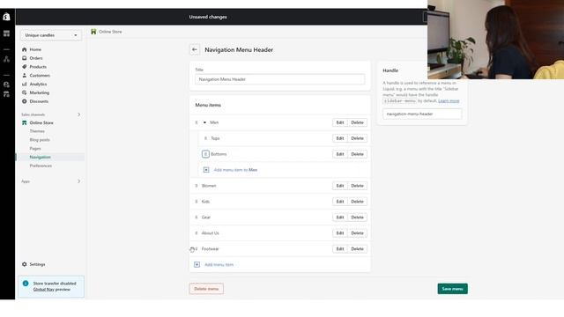
Task: Collapse the Men menu item
Action: [204, 122]
